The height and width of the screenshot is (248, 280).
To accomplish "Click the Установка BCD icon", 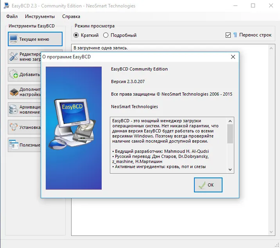I will click(14, 127).
